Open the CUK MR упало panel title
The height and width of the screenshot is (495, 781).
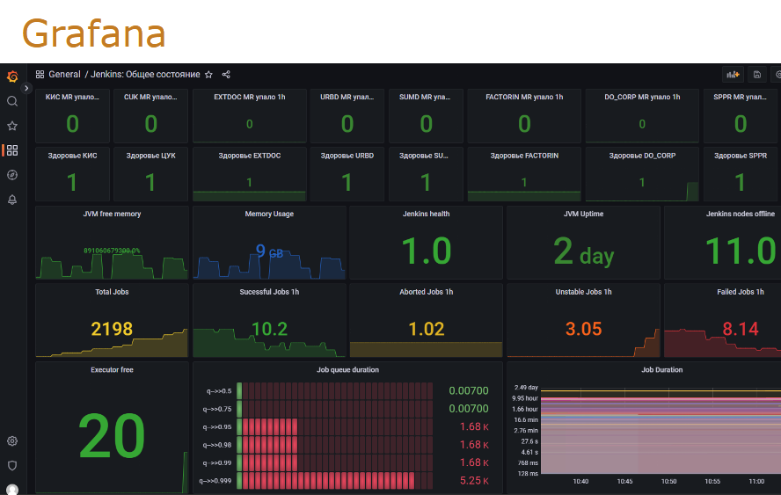pyautogui.click(x=150, y=97)
